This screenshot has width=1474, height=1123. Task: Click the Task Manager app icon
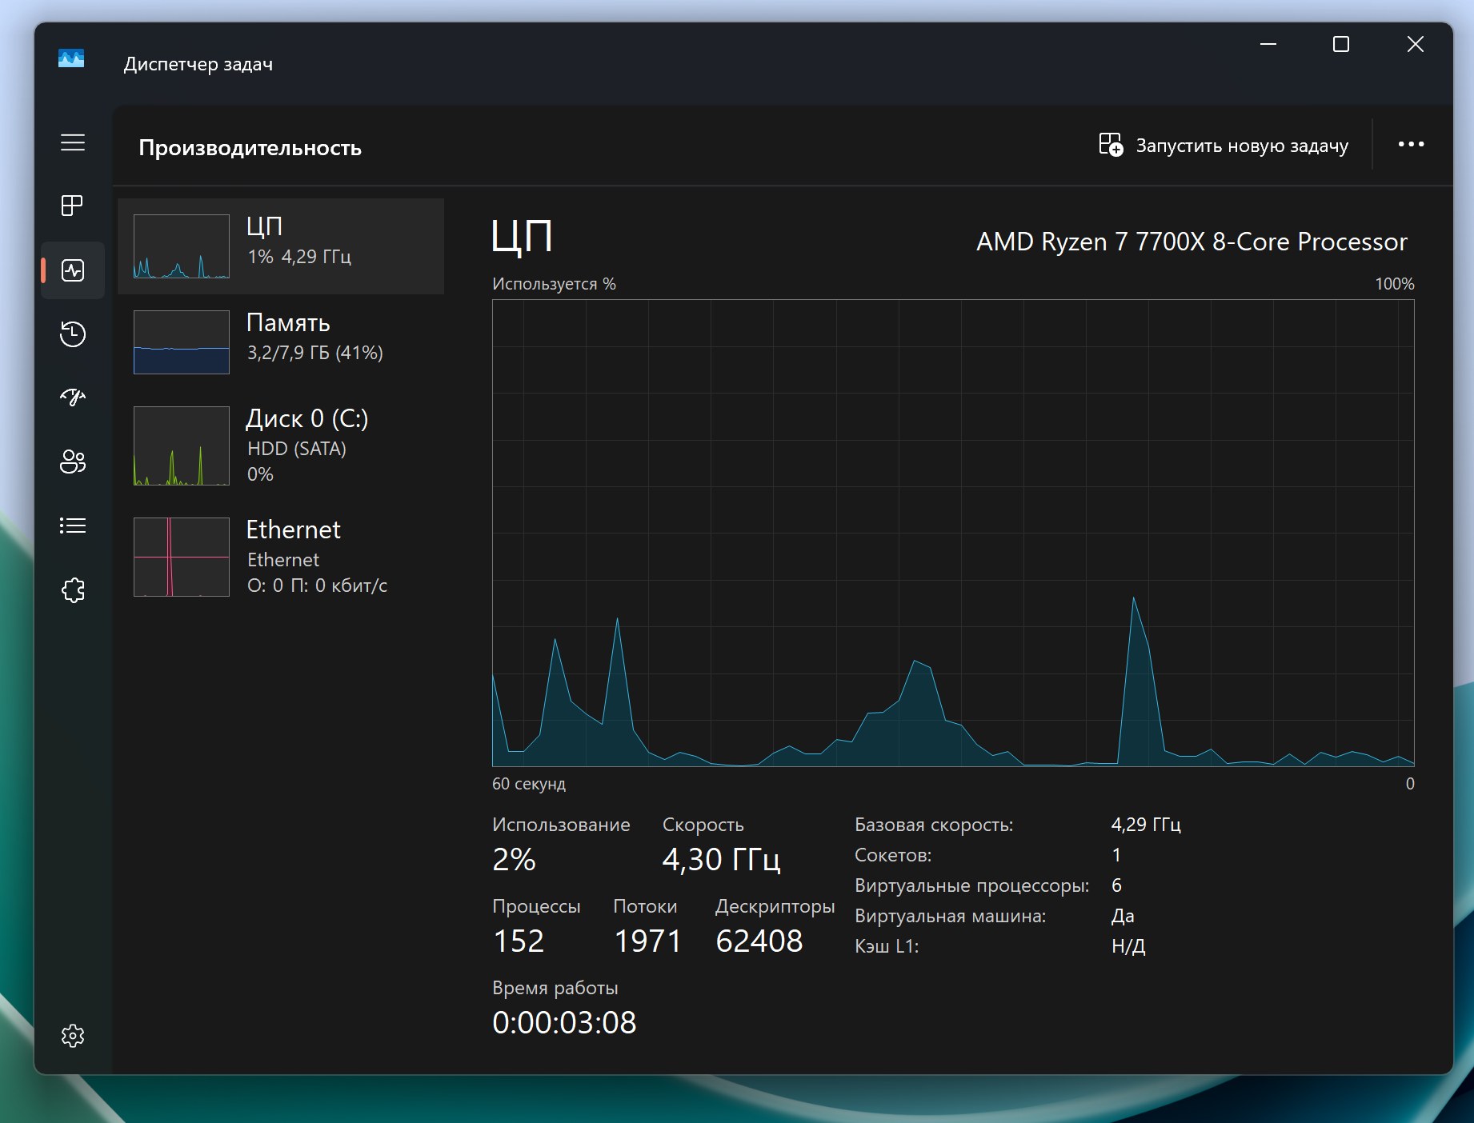pos(71,58)
